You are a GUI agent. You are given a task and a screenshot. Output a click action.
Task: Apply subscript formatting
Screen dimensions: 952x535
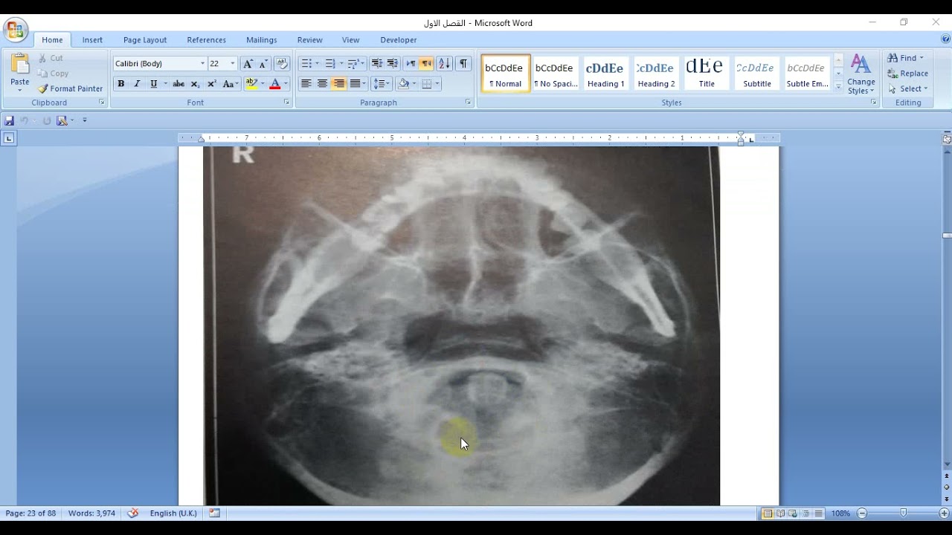click(x=195, y=84)
